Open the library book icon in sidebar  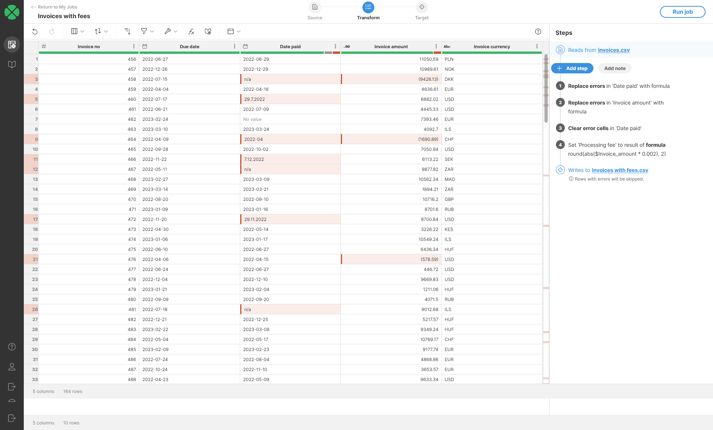pos(12,64)
